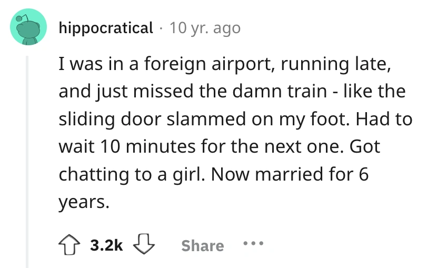Viewport: 437px width, 268px height.
Task: Open hippocratical's user profile link
Action: click(106, 27)
